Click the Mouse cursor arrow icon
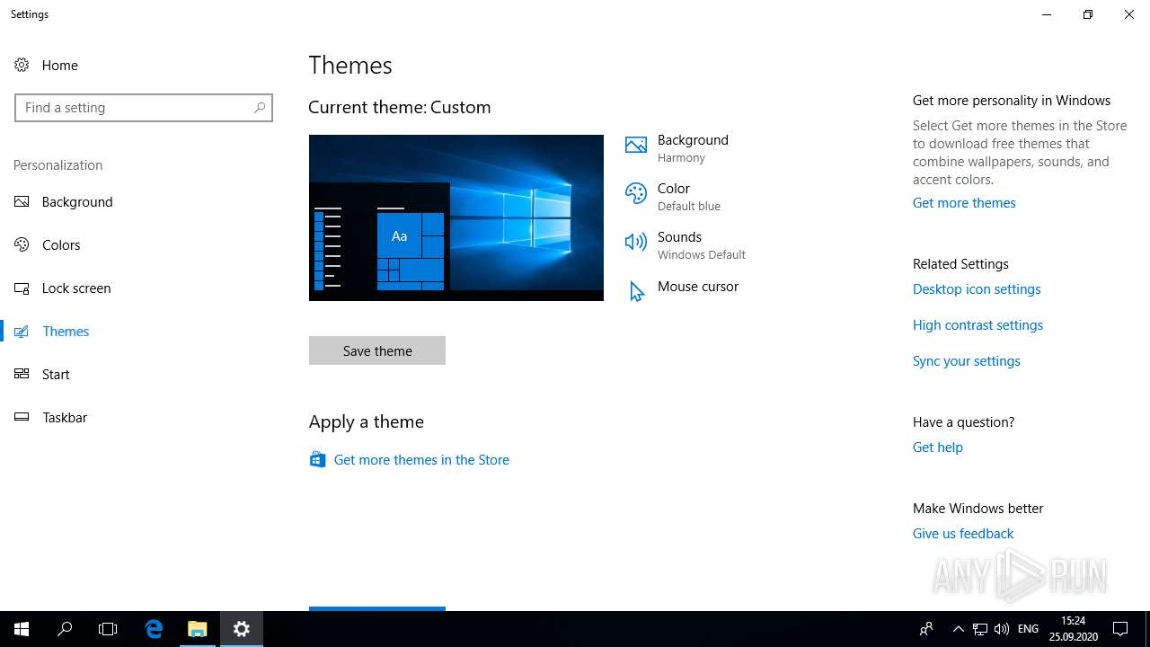Viewport: 1150px width, 647px height. click(x=636, y=291)
